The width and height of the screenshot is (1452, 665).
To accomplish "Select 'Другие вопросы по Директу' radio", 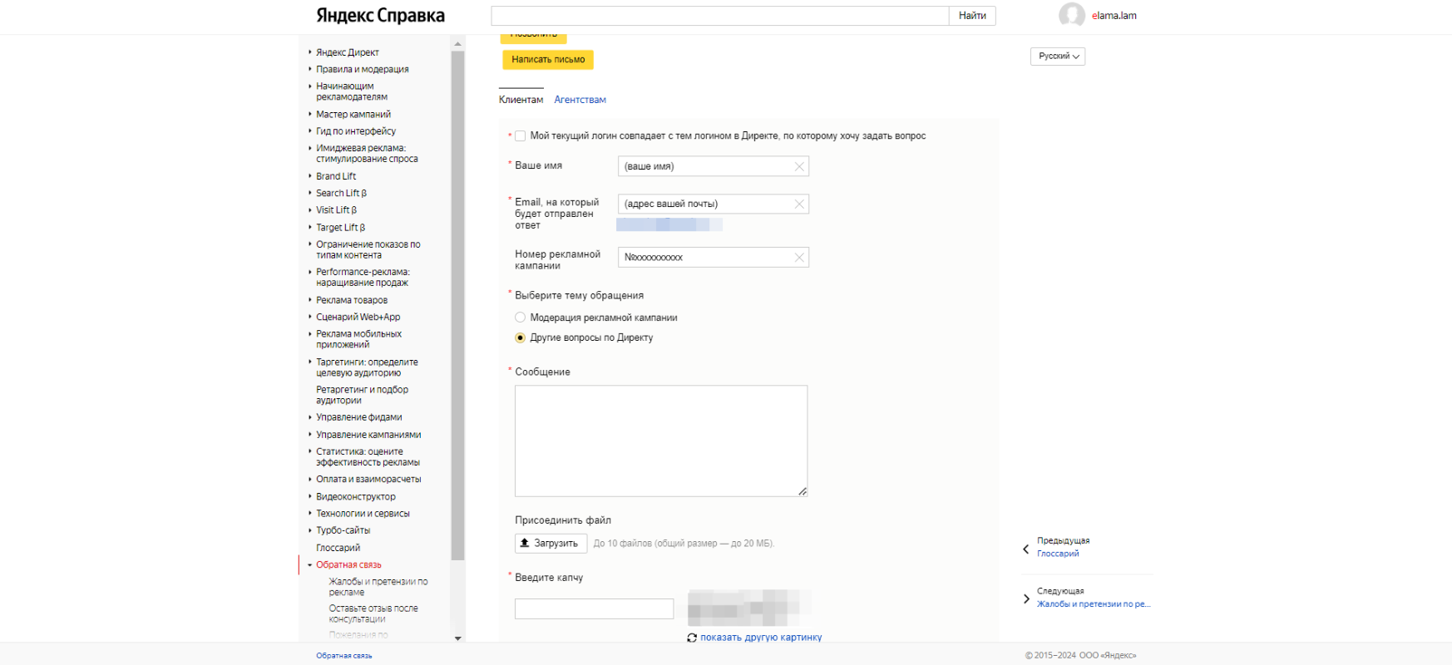I will (x=520, y=337).
